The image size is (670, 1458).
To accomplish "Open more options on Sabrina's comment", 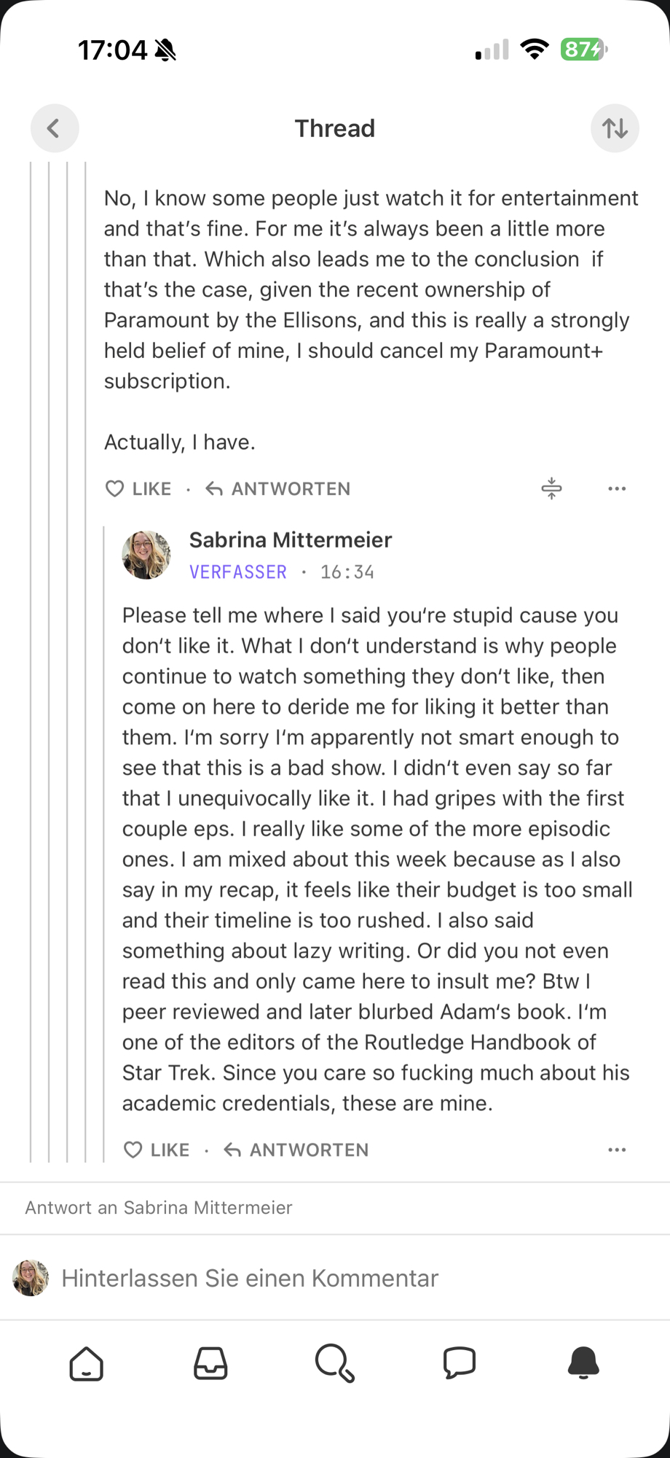I will (x=617, y=1150).
